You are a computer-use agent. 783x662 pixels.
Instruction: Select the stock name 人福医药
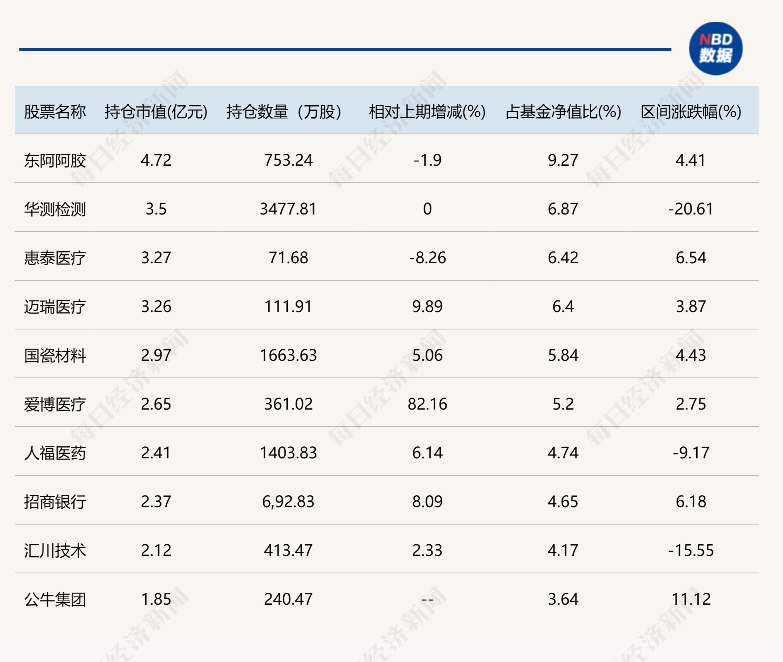(x=55, y=453)
